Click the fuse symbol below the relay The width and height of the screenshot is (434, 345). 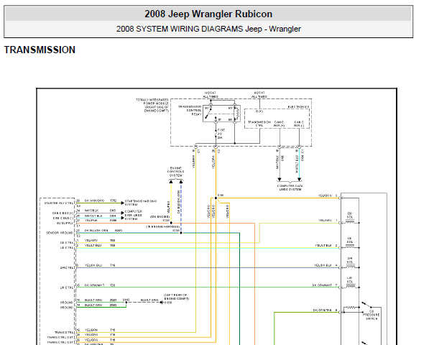point(216,134)
